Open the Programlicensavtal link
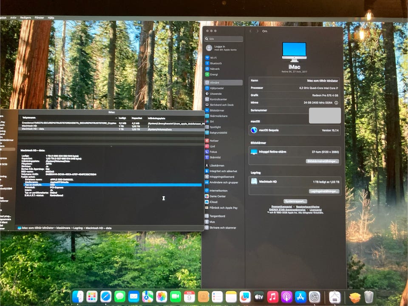The width and height of the screenshot is (408, 306). tap(281, 207)
